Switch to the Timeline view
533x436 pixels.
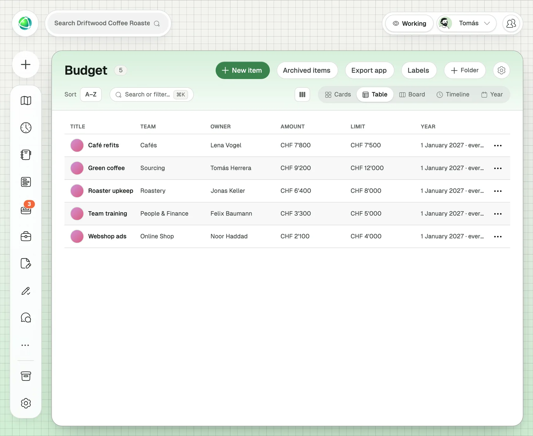(x=453, y=94)
